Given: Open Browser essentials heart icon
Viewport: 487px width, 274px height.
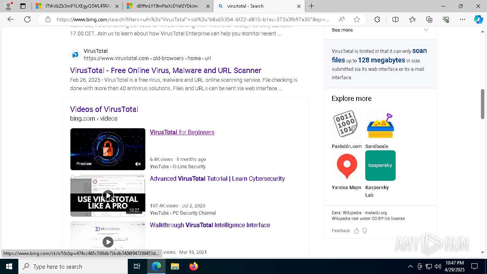Looking at the screenshot, I should click(x=446, y=19).
